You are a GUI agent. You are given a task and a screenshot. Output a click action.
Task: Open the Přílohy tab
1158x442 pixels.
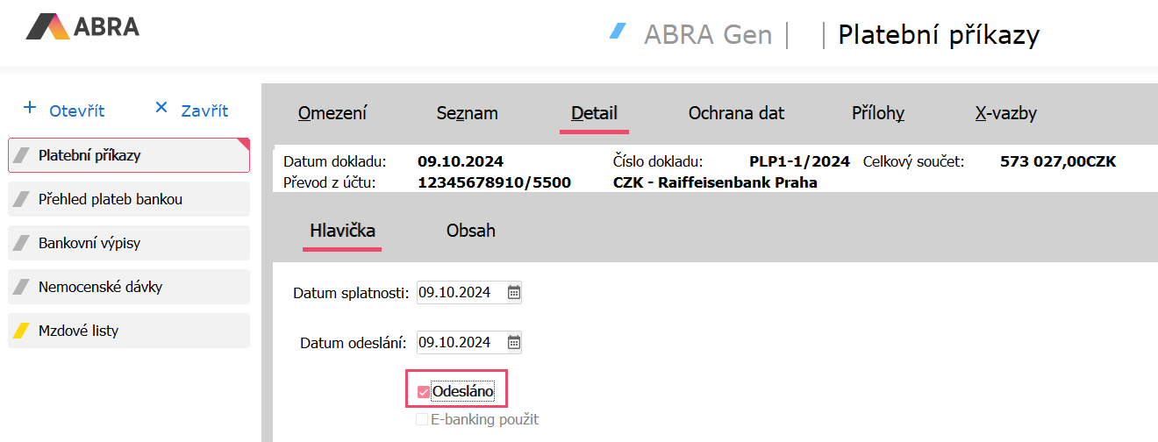(878, 113)
